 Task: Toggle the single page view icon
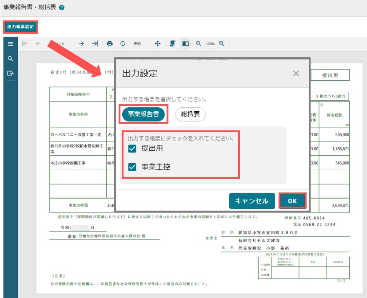186,43
